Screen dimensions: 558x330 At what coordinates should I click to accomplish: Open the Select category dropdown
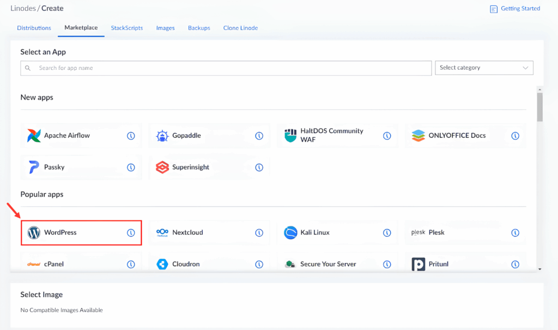[x=484, y=68]
